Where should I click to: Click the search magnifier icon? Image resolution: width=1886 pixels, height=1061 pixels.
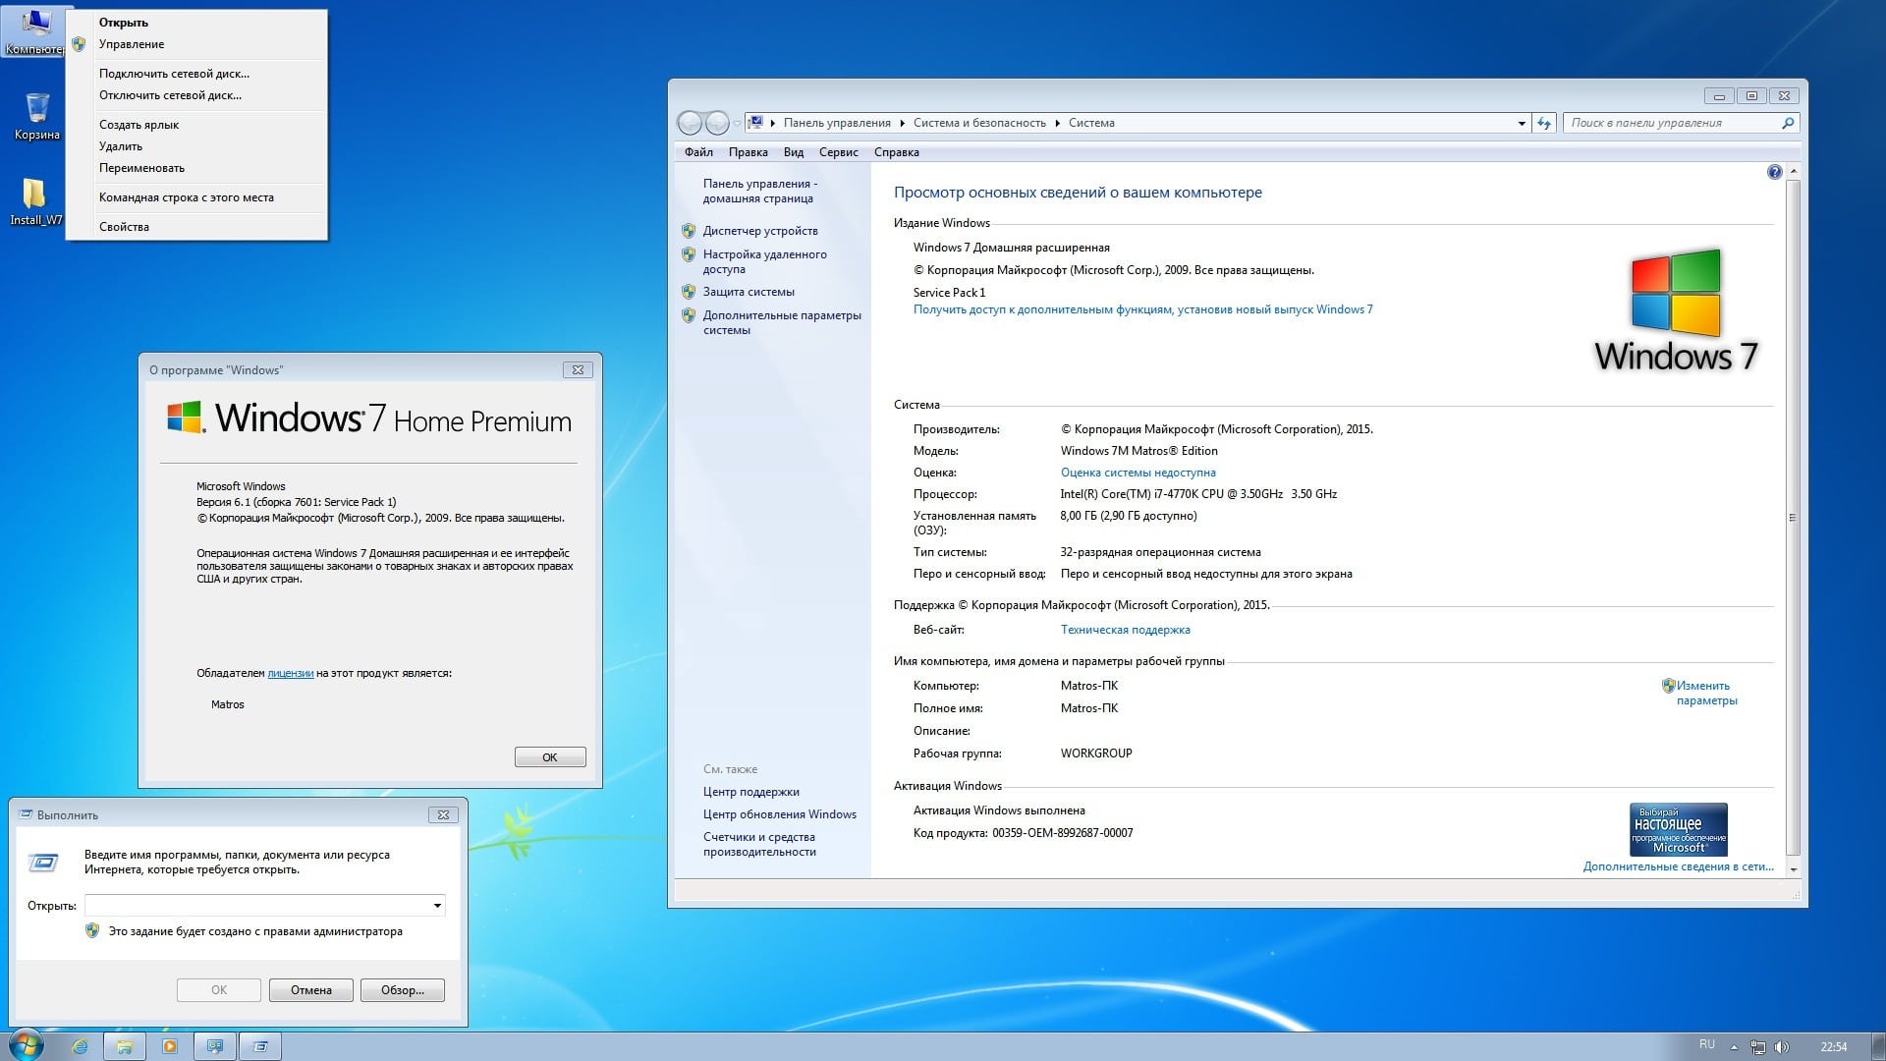[x=1788, y=123]
